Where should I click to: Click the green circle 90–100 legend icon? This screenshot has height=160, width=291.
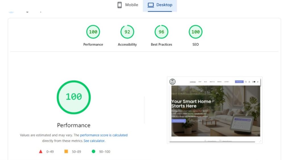coord(93,151)
